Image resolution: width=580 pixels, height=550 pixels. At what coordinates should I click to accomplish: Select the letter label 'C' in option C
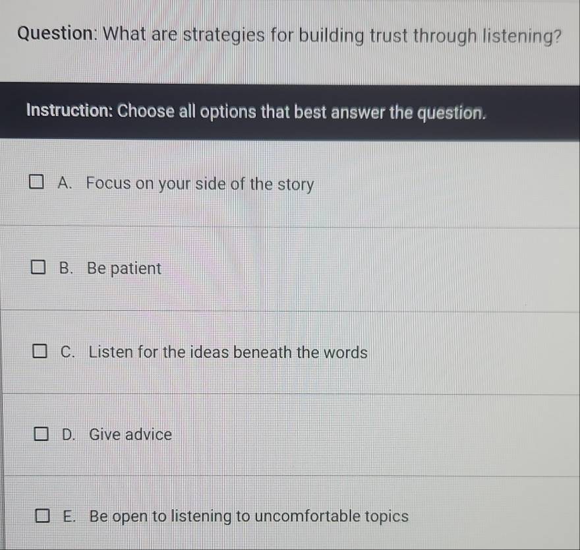(65, 352)
